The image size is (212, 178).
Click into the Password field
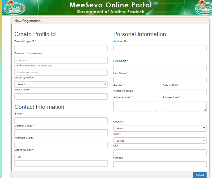pos(61,60)
